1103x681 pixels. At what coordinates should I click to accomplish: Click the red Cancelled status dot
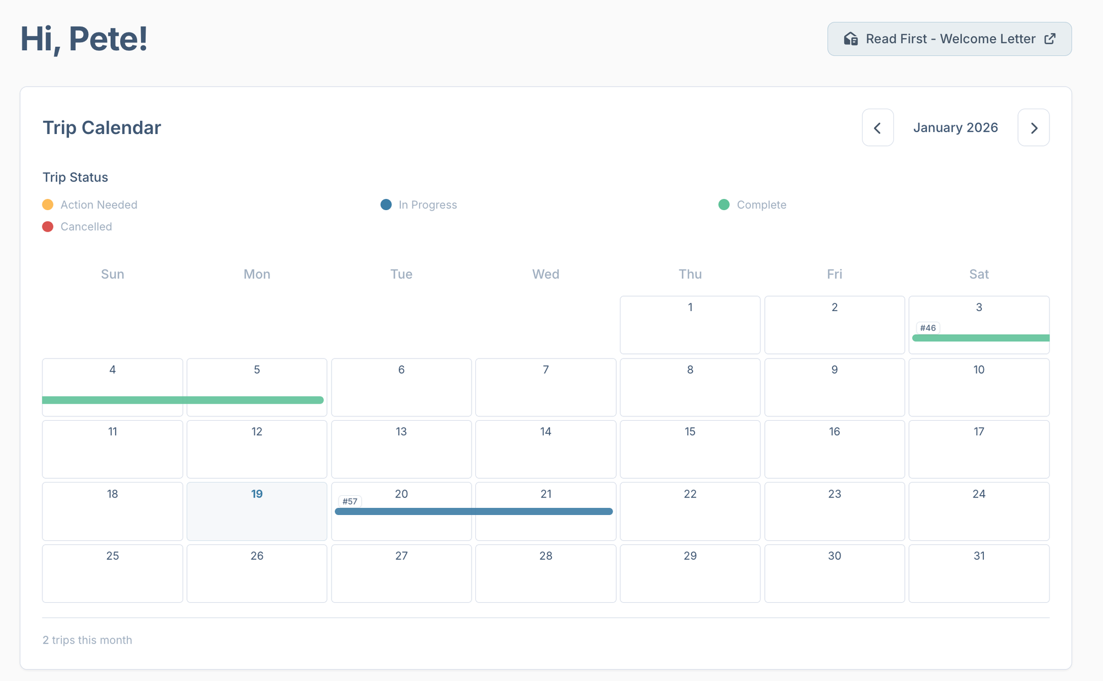pos(48,227)
